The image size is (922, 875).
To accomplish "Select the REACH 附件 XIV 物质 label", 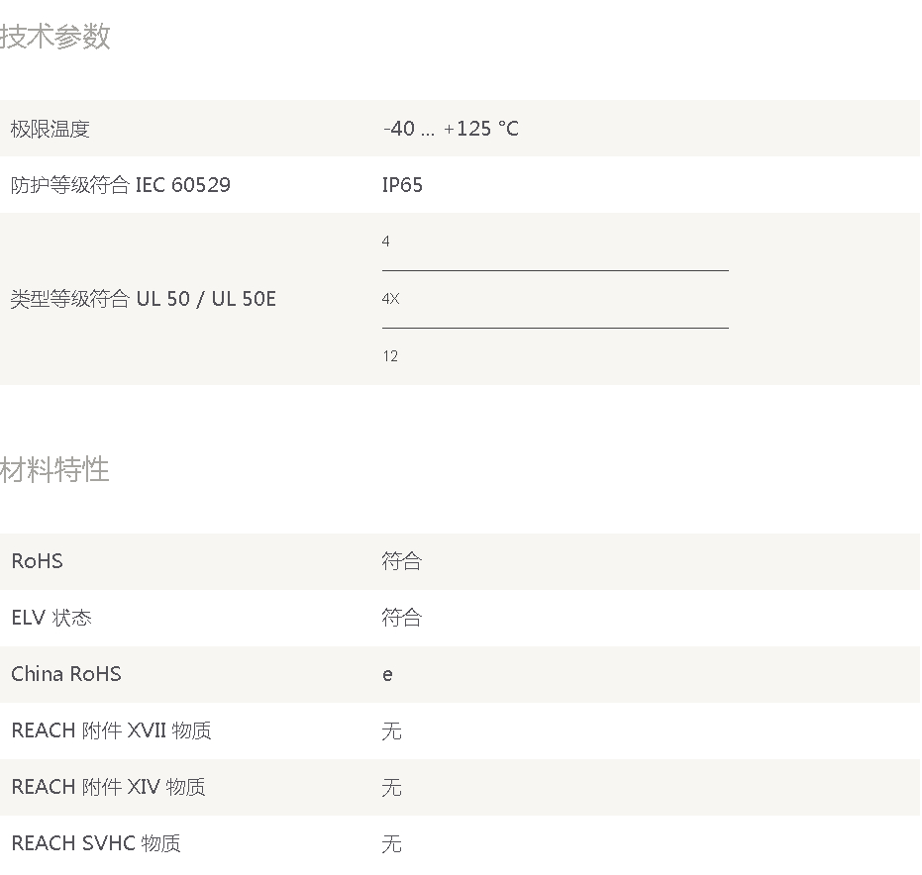I will [x=108, y=787].
